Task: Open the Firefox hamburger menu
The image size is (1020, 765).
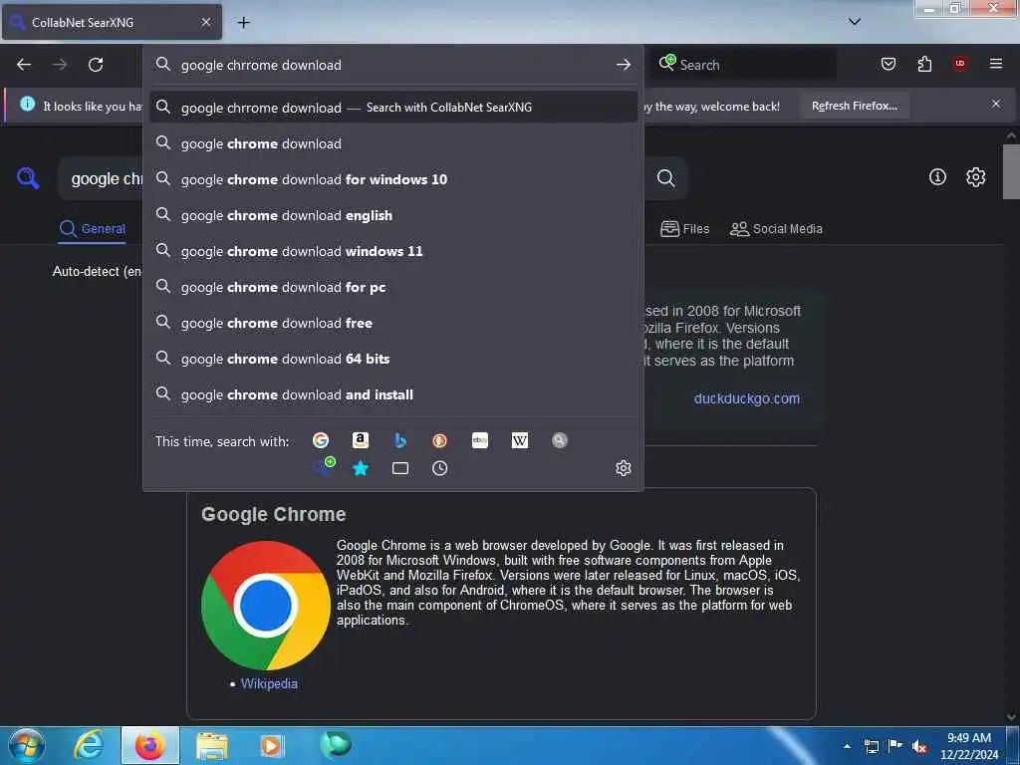Action: click(996, 64)
